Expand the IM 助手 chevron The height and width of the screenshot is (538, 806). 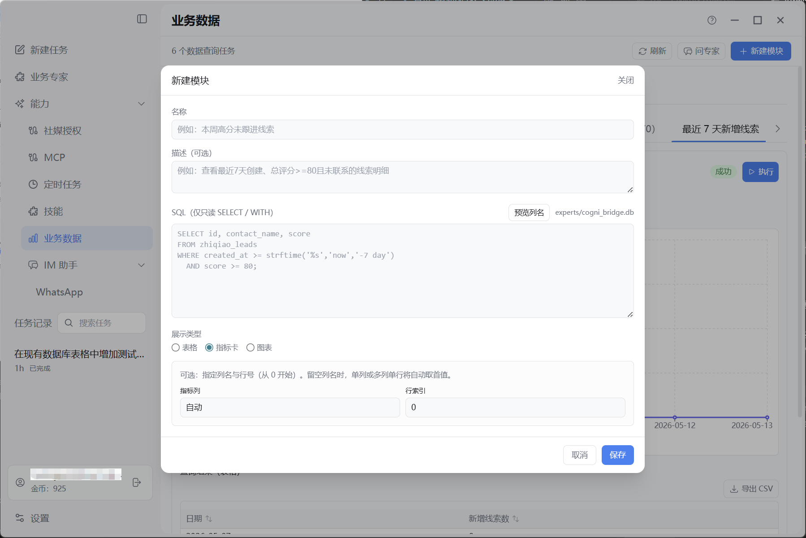tap(142, 265)
